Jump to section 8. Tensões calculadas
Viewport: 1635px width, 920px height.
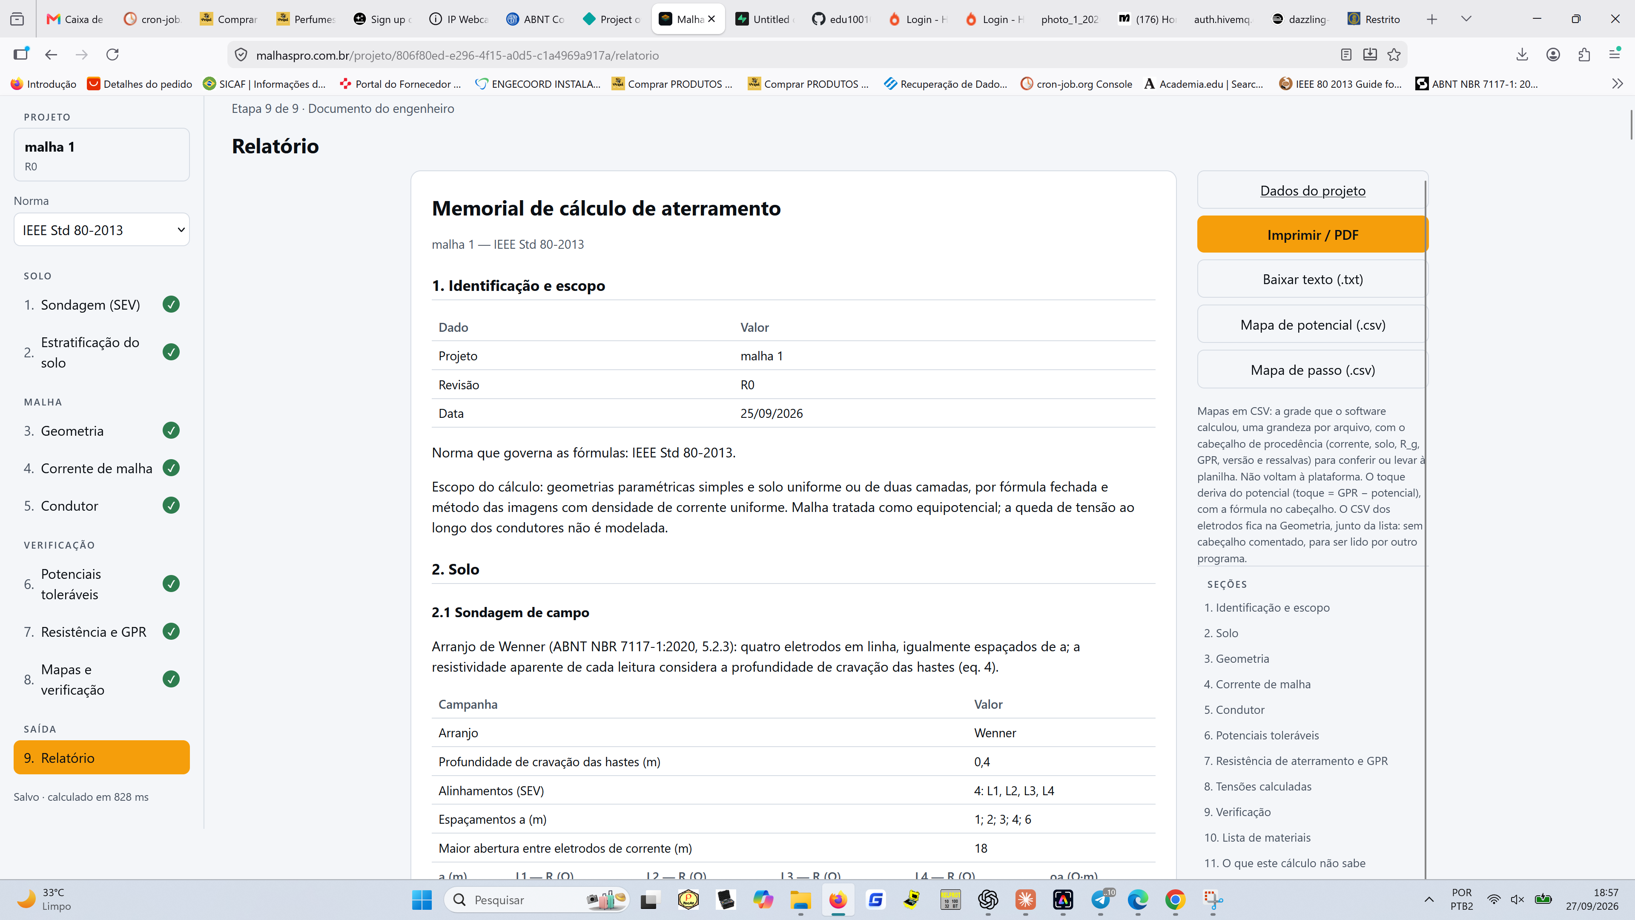coord(1257,786)
